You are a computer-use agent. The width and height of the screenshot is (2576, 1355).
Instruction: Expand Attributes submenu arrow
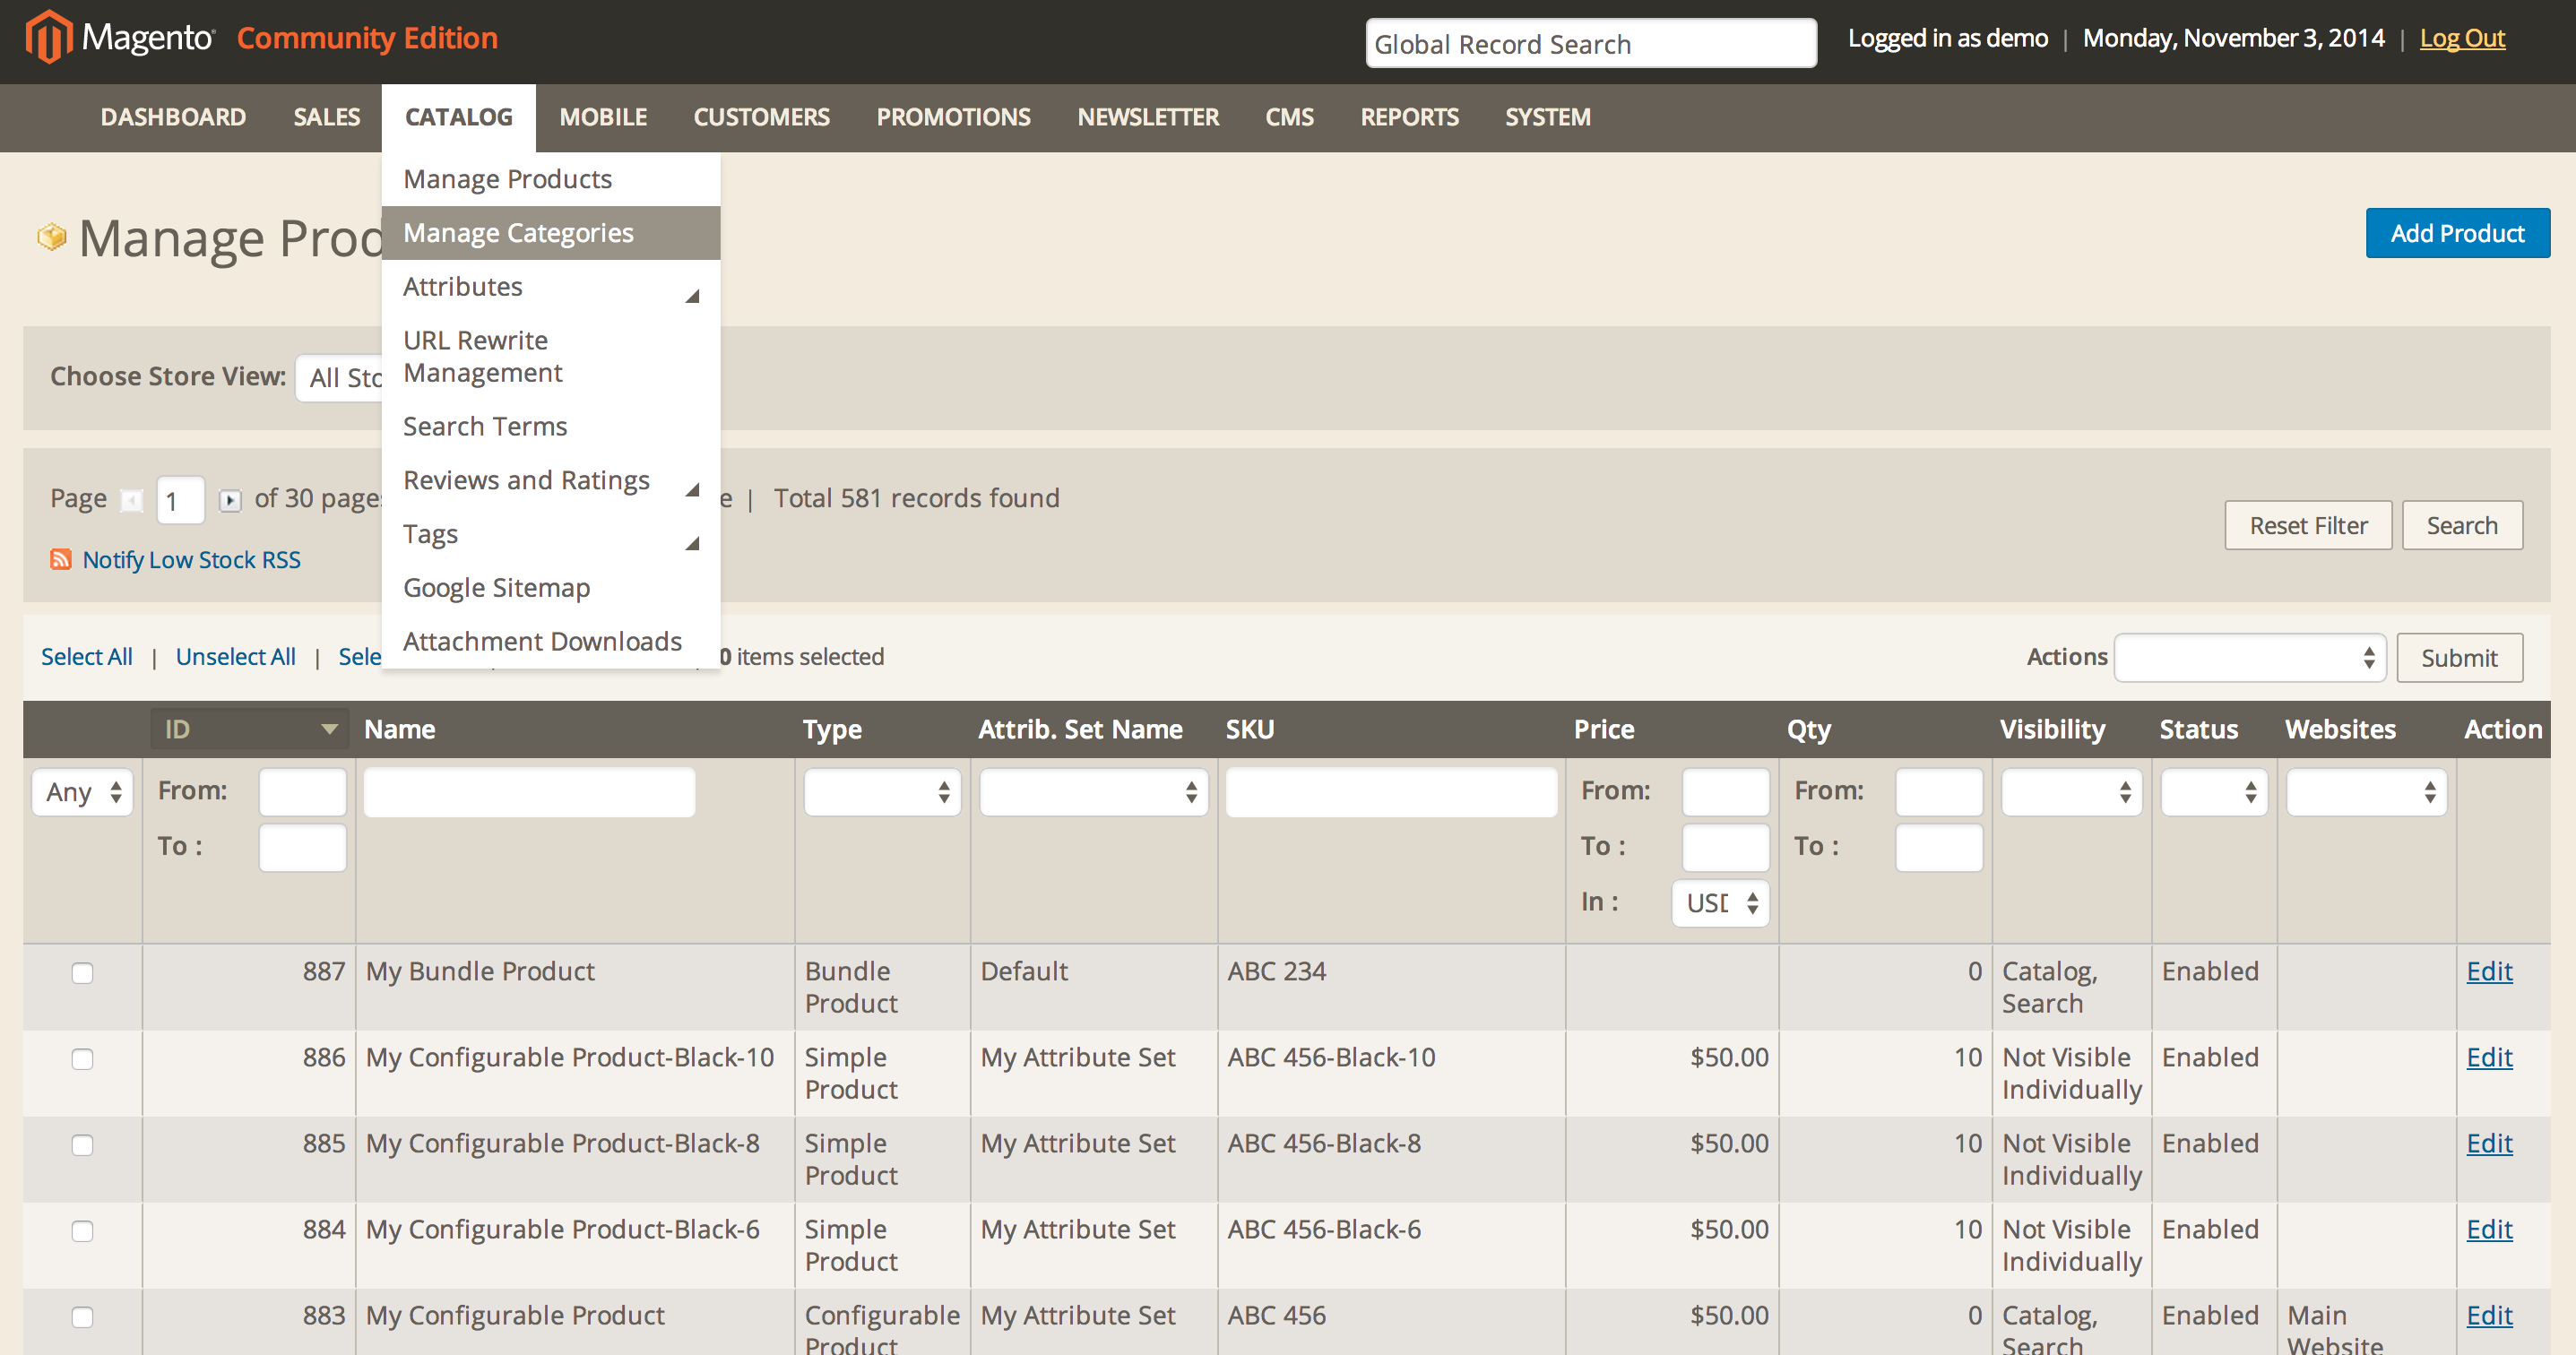pyautogui.click(x=691, y=295)
